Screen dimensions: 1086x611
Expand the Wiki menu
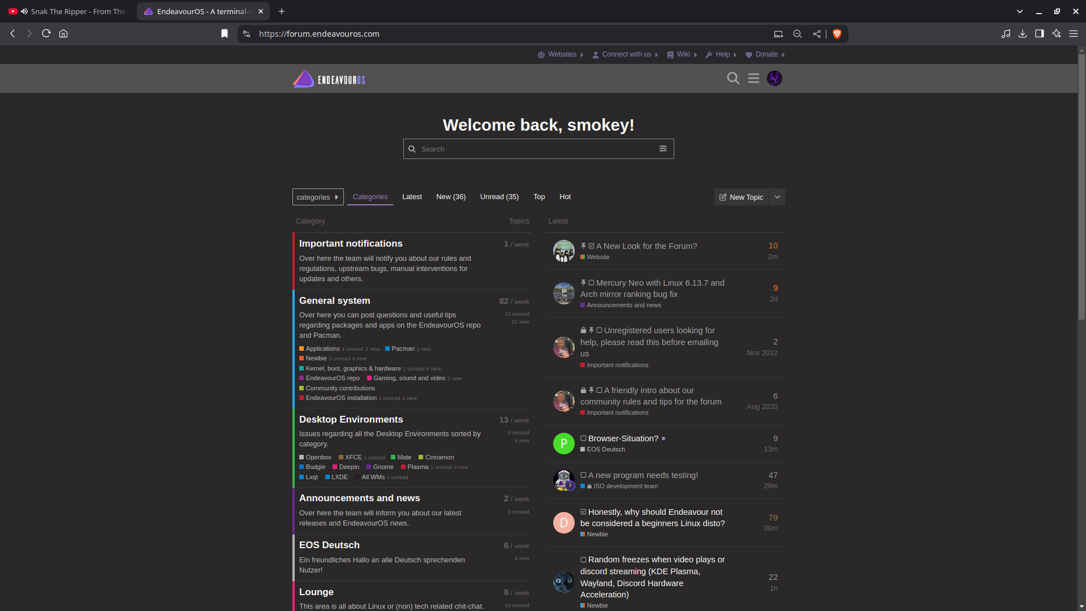(x=682, y=55)
